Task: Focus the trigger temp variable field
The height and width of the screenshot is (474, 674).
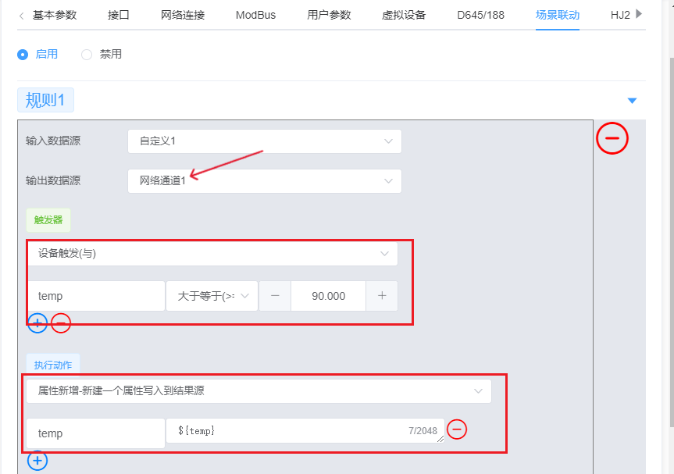Action: click(96, 296)
